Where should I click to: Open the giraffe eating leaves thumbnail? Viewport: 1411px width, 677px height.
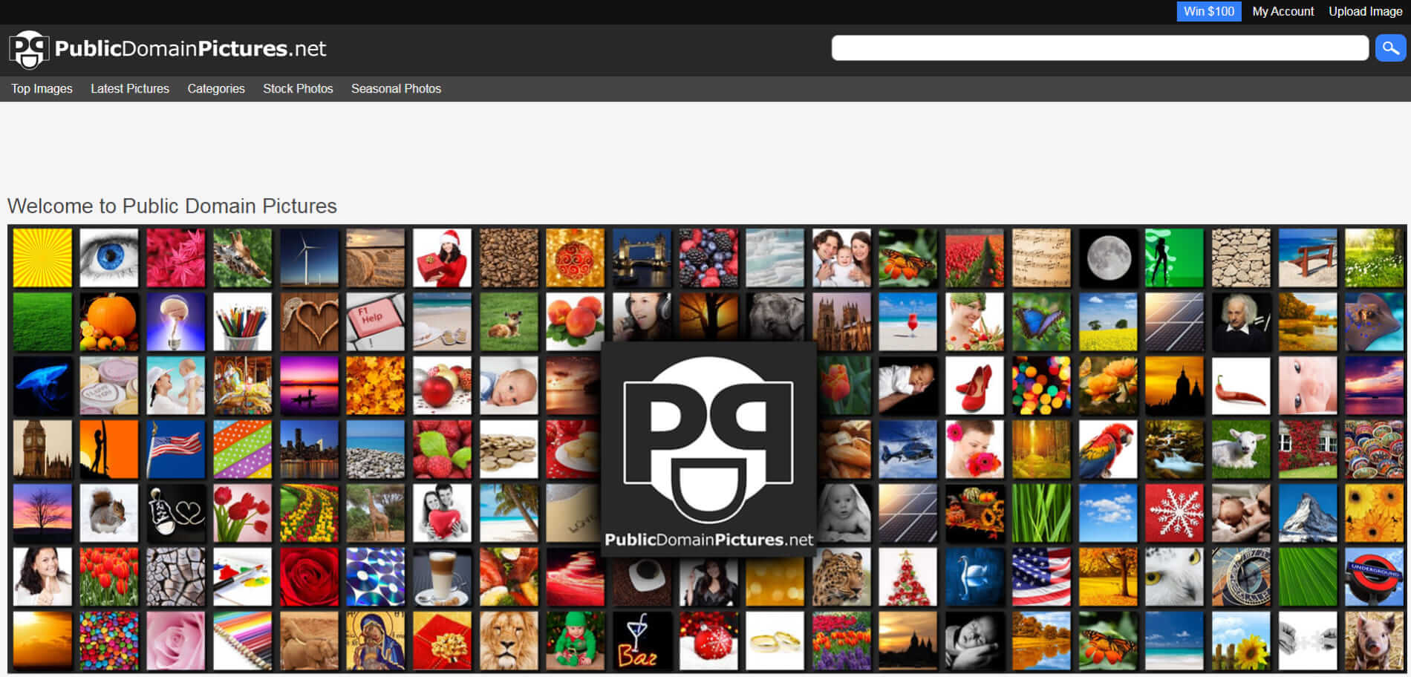(x=242, y=258)
